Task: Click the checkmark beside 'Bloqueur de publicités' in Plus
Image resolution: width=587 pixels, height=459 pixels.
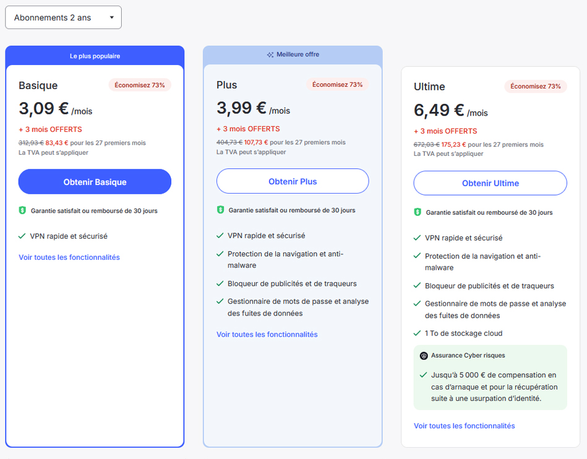Action: [220, 283]
